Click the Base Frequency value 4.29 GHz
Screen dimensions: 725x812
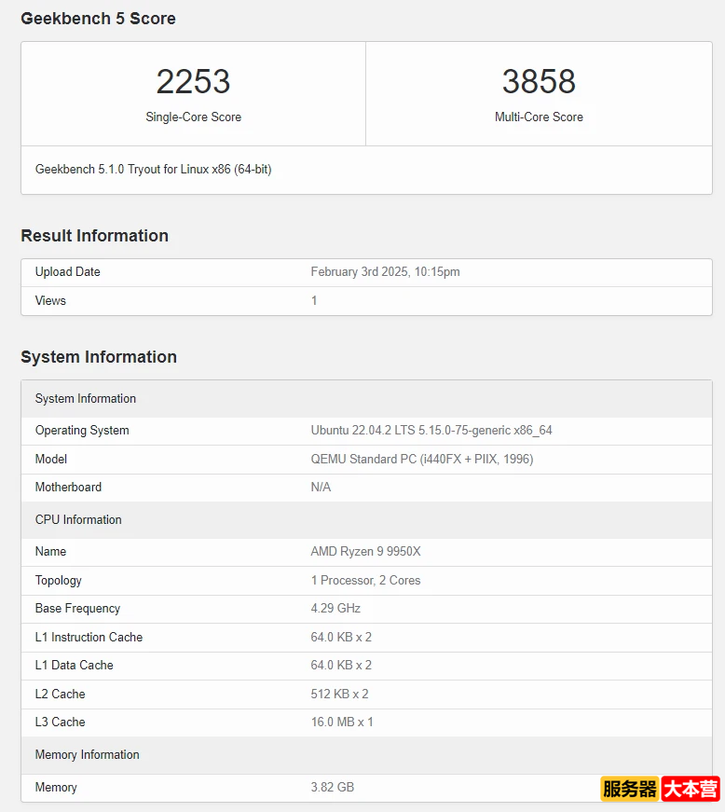tap(335, 608)
